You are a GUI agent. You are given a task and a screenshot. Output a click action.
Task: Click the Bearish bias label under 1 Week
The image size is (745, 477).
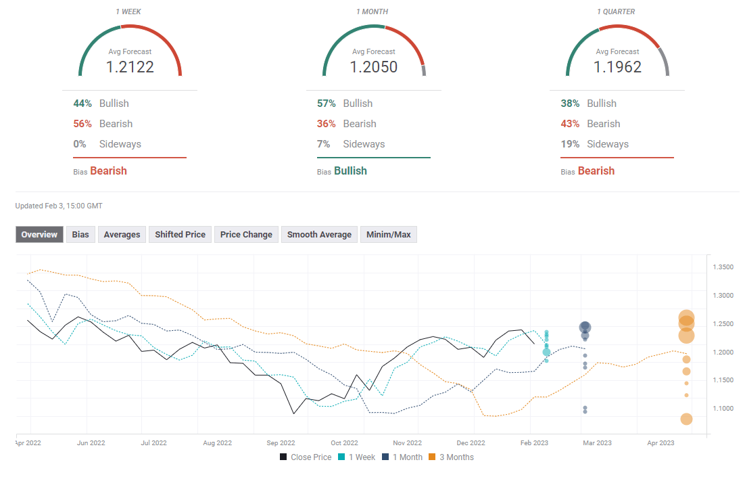[108, 171]
